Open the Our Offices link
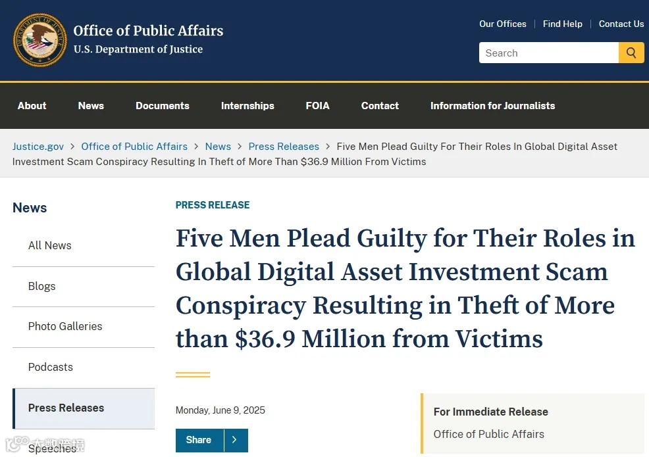This screenshot has width=649, height=457. pos(502,24)
